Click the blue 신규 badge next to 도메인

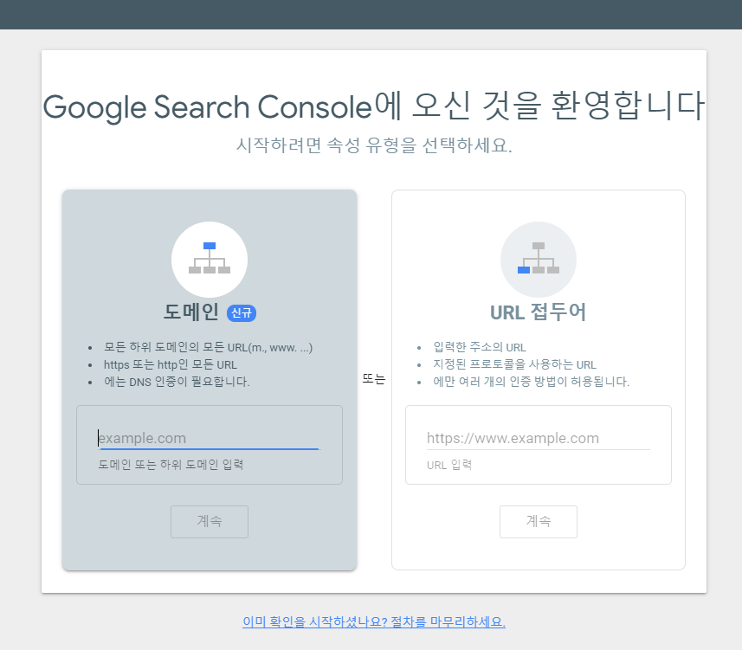point(242,313)
